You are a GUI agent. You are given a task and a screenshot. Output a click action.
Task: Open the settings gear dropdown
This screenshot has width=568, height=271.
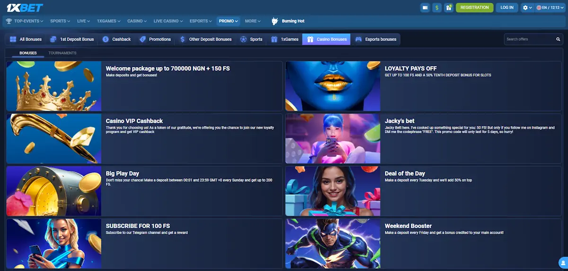[x=527, y=8]
